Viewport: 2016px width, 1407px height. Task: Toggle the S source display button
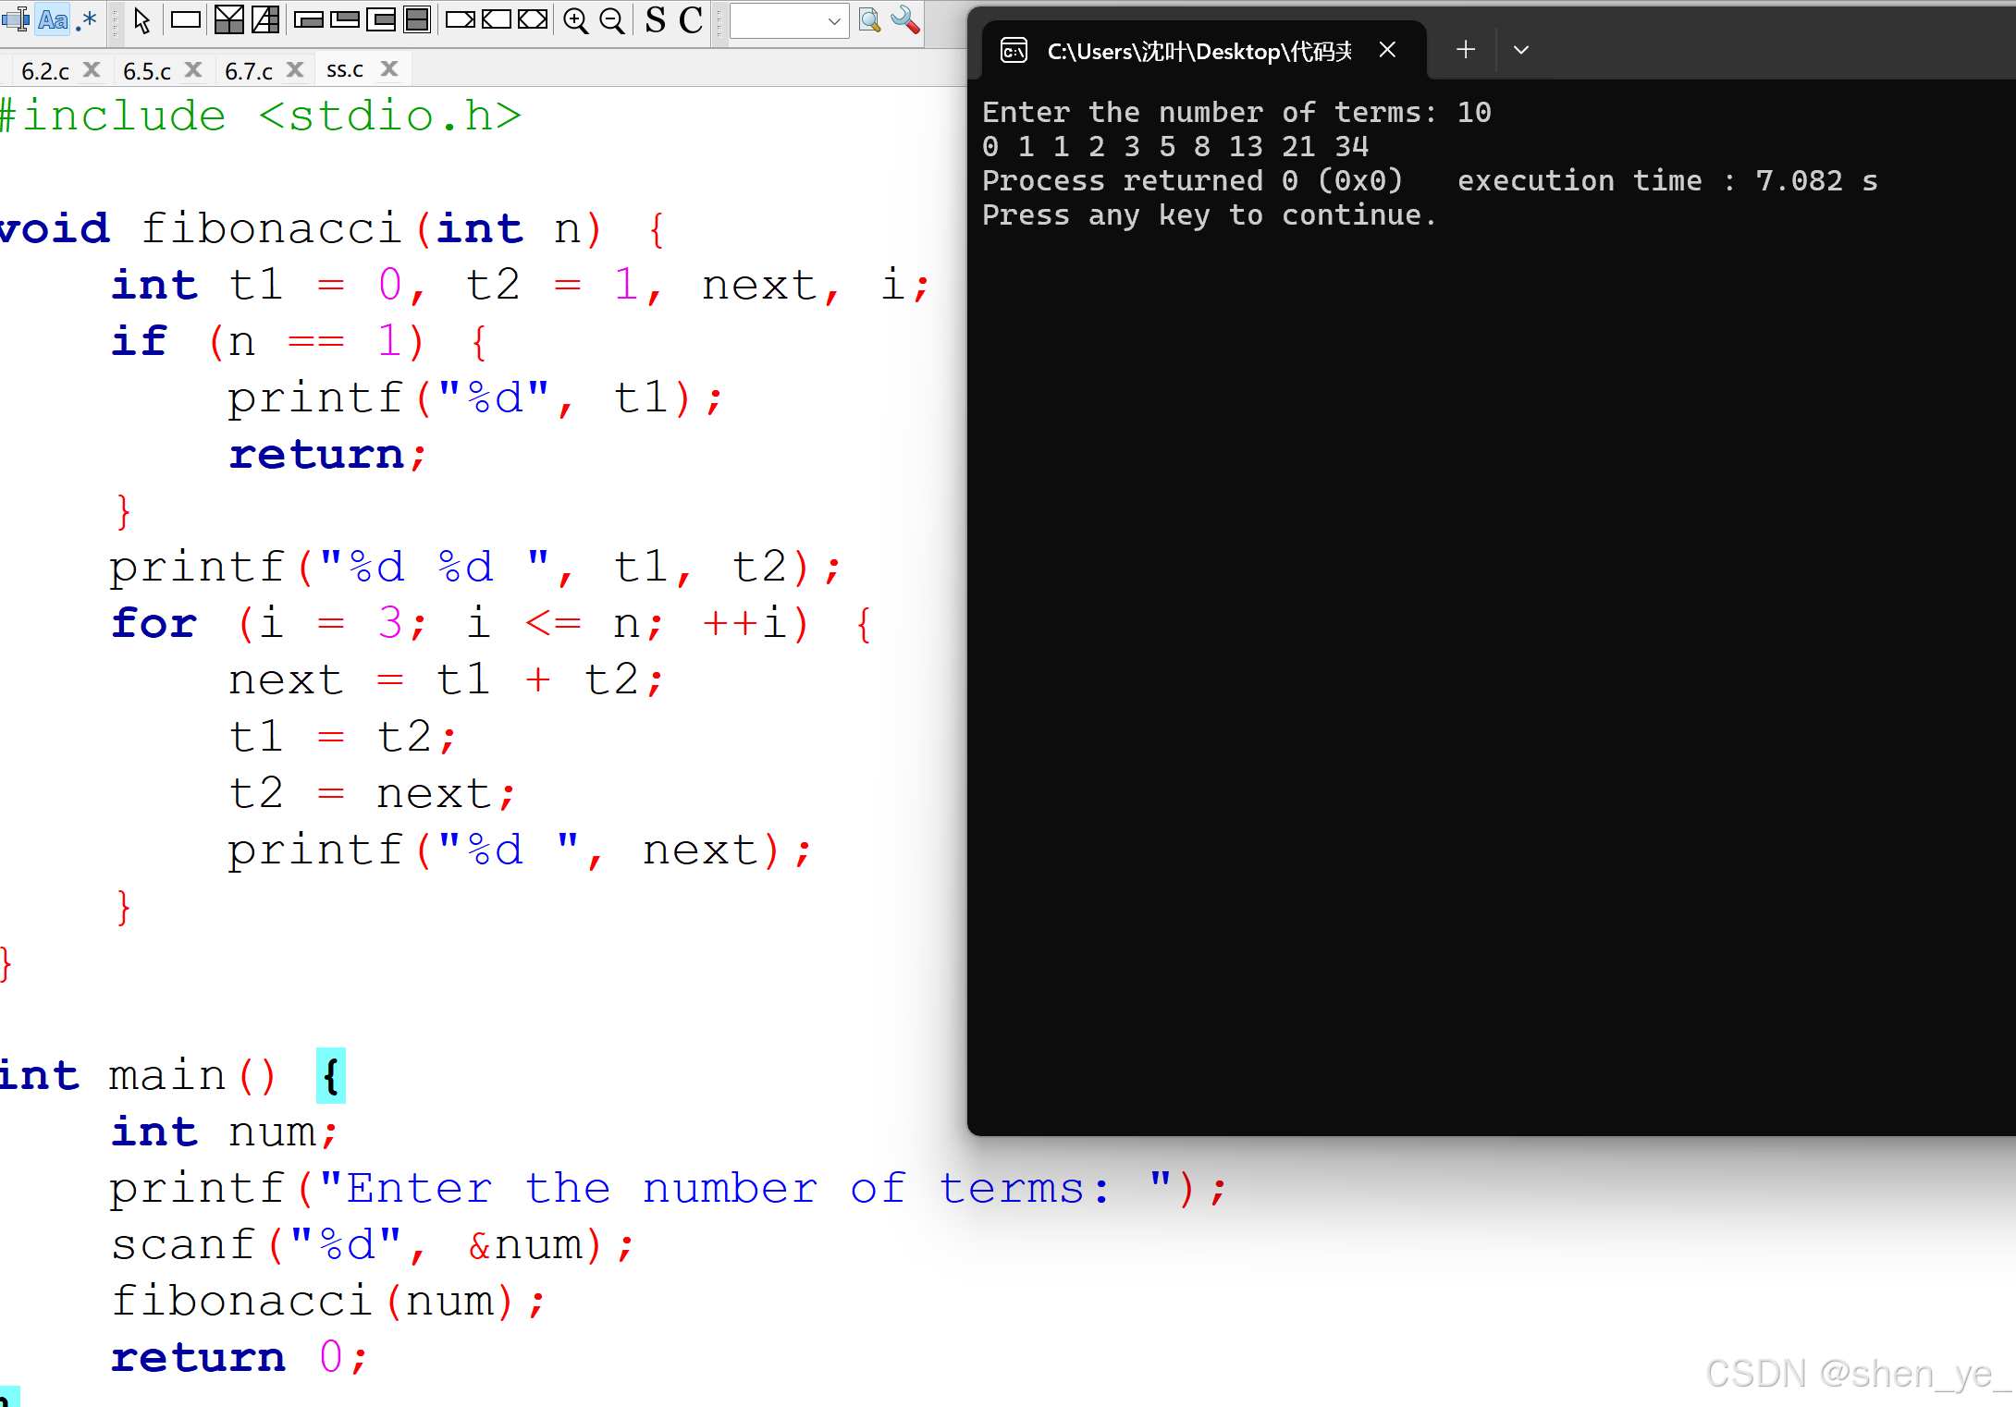click(x=656, y=19)
